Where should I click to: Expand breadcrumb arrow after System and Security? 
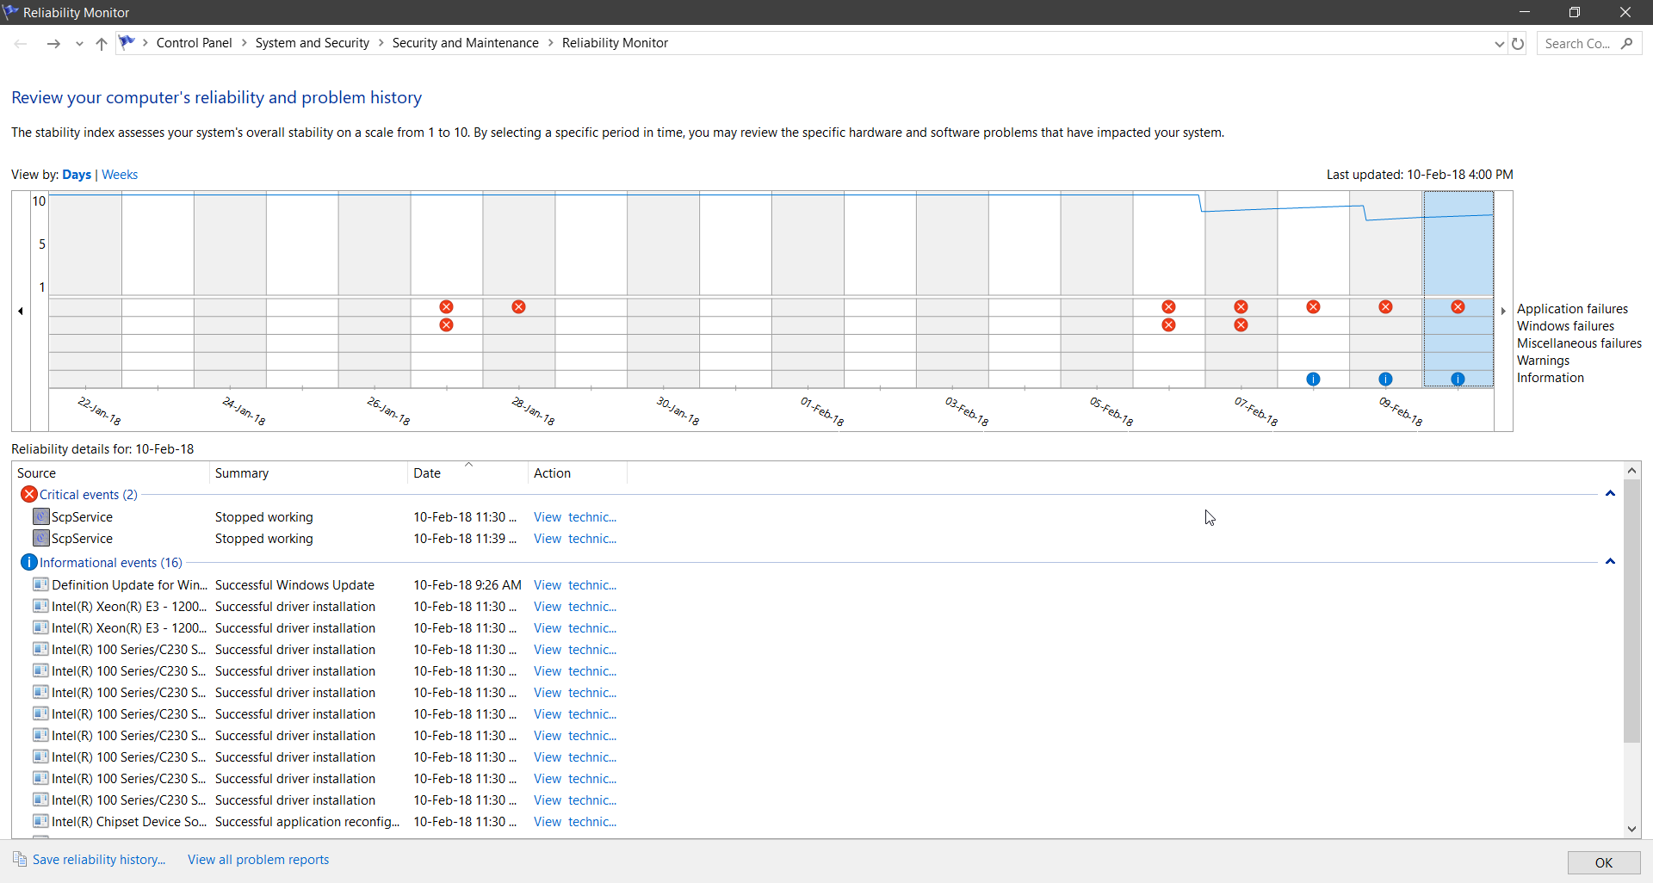(381, 43)
